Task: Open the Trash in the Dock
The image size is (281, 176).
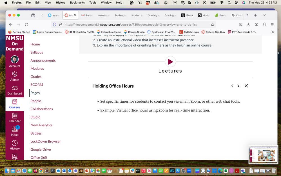Action: point(274,171)
